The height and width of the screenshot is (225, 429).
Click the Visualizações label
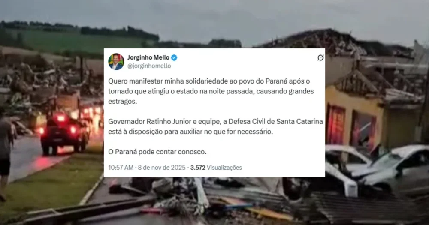pyautogui.click(x=224, y=168)
